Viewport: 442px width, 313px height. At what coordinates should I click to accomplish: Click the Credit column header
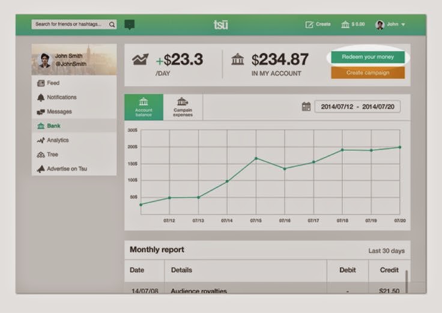point(389,270)
